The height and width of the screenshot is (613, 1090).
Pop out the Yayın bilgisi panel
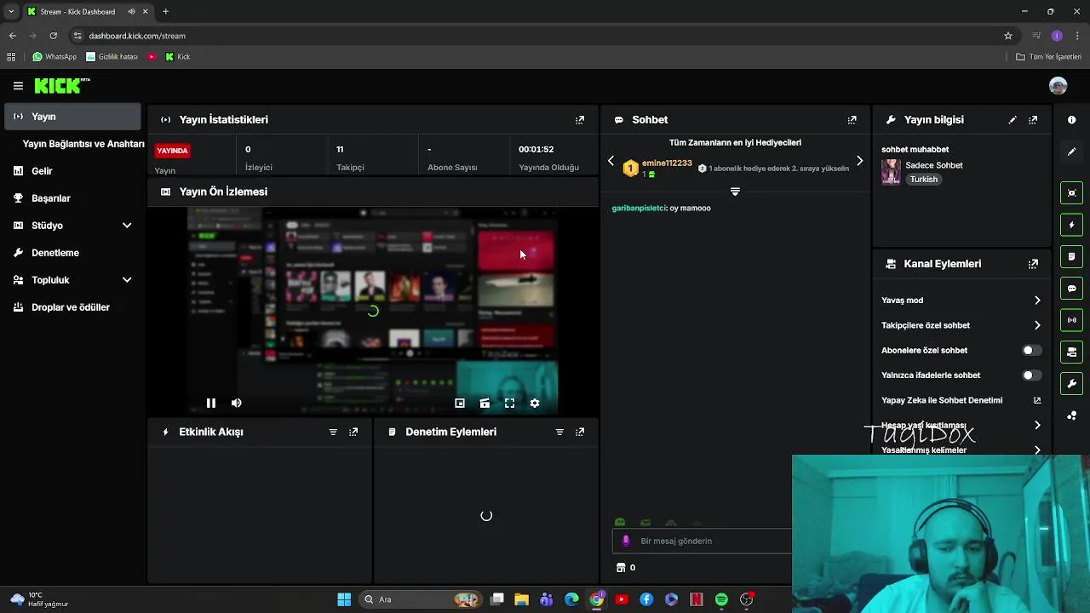point(1033,120)
